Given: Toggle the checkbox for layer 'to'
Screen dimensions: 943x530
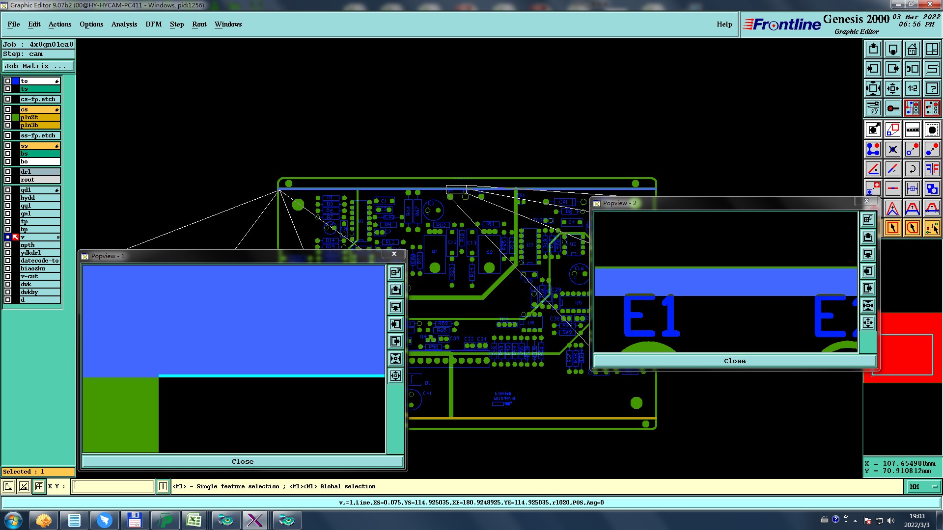Looking at the screenshot, I should click(x=8, y=81).
